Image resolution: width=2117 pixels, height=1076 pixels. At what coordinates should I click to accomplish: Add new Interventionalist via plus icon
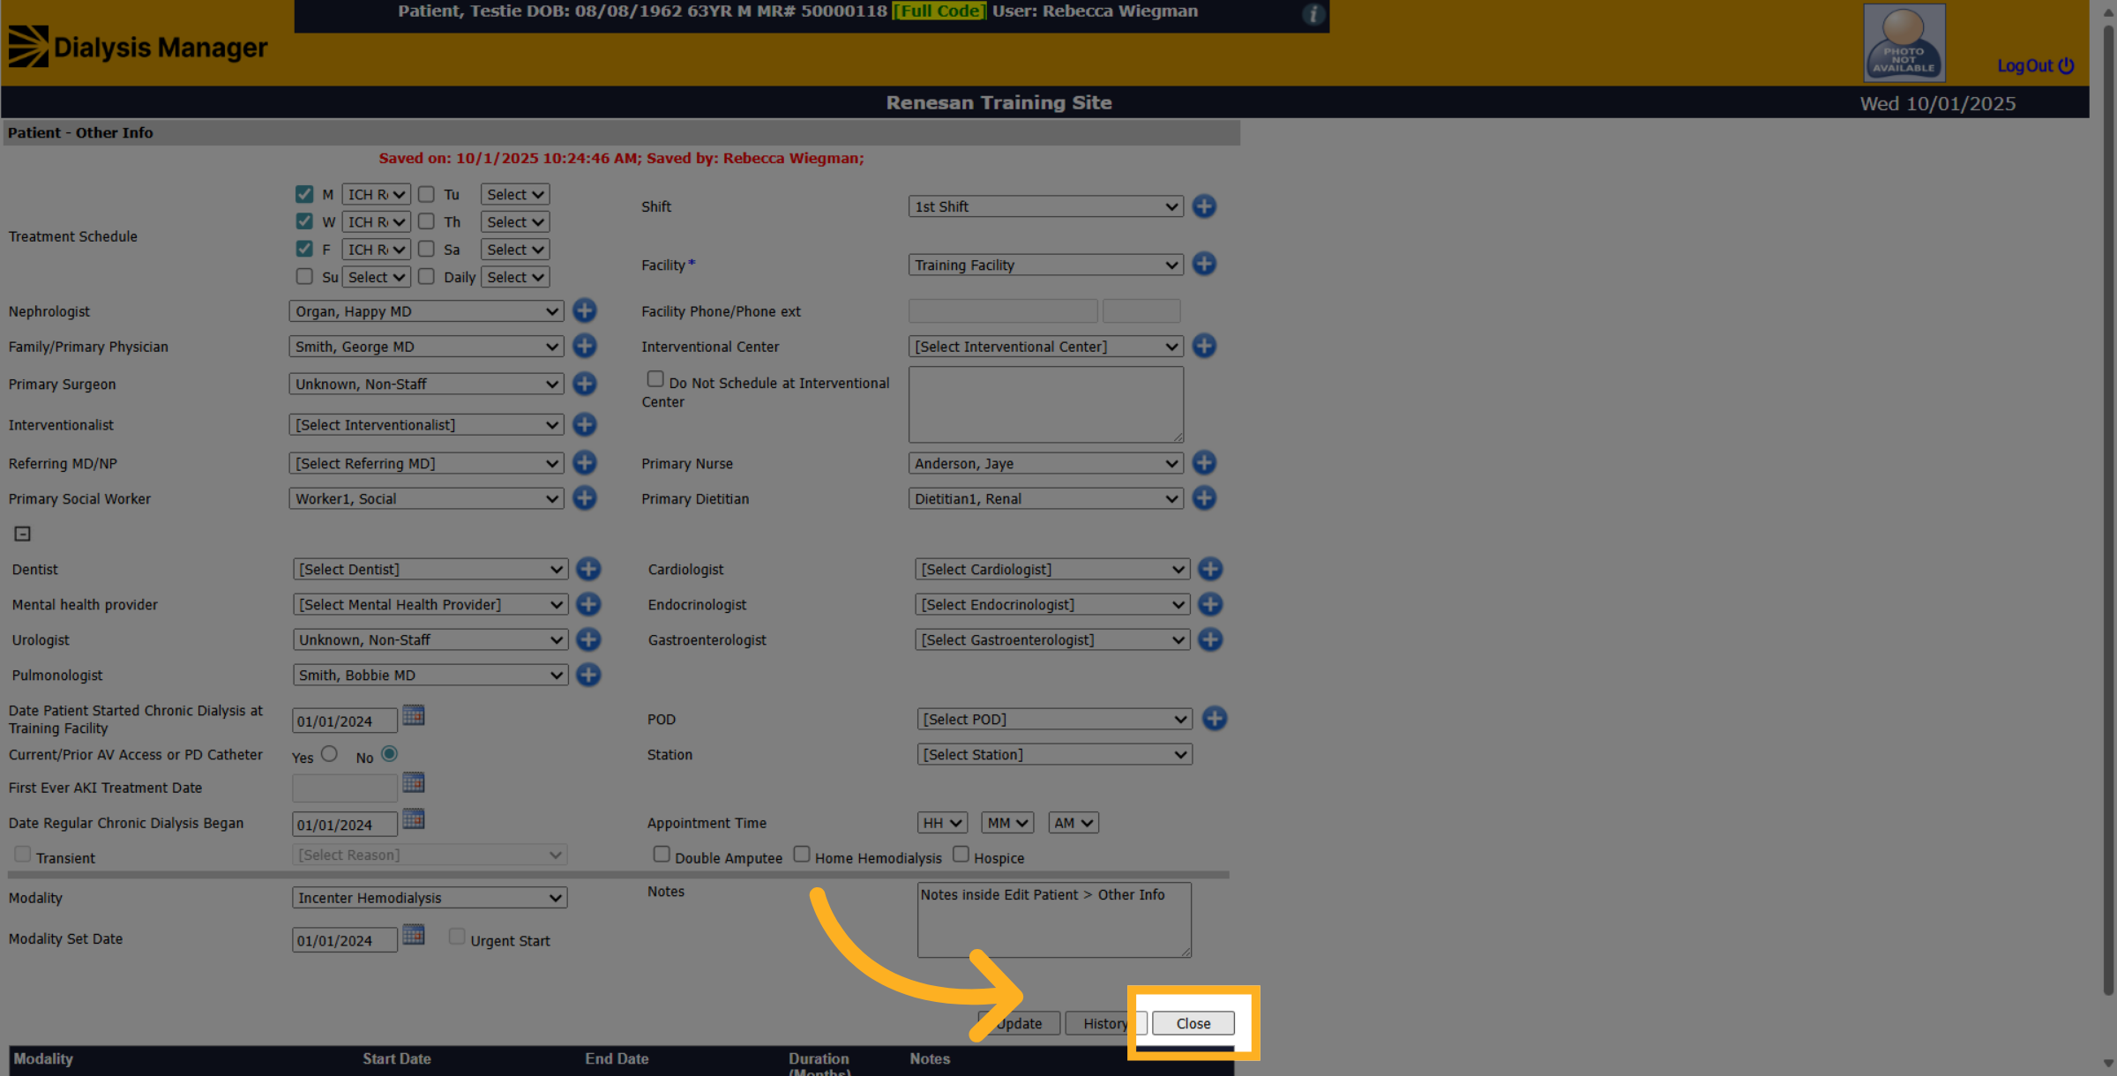(x=584, y=424)
